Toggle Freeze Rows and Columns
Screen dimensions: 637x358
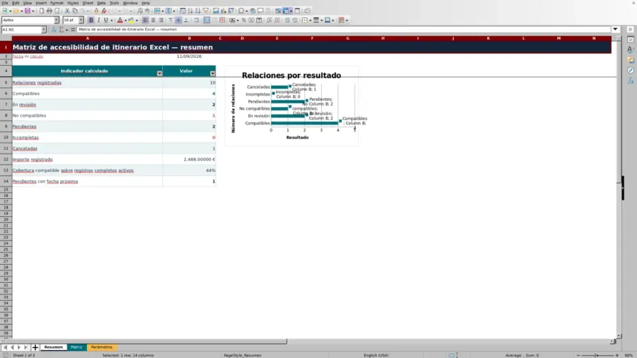pyautogui.click(x=286, y=11)
